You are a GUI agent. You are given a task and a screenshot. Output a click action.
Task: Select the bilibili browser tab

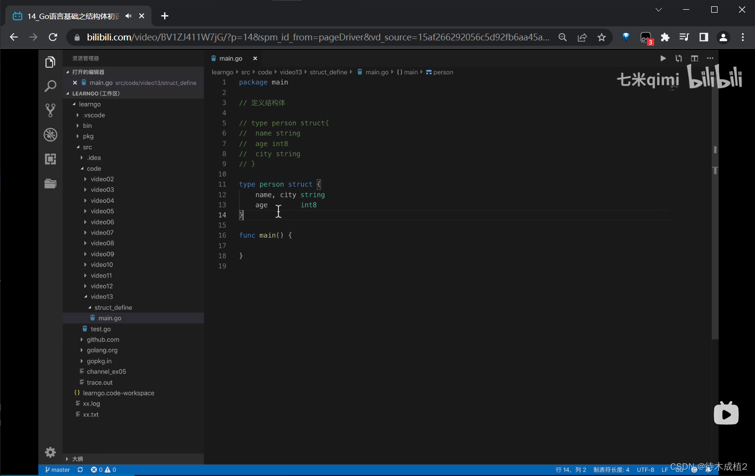(x=78, y=16)
